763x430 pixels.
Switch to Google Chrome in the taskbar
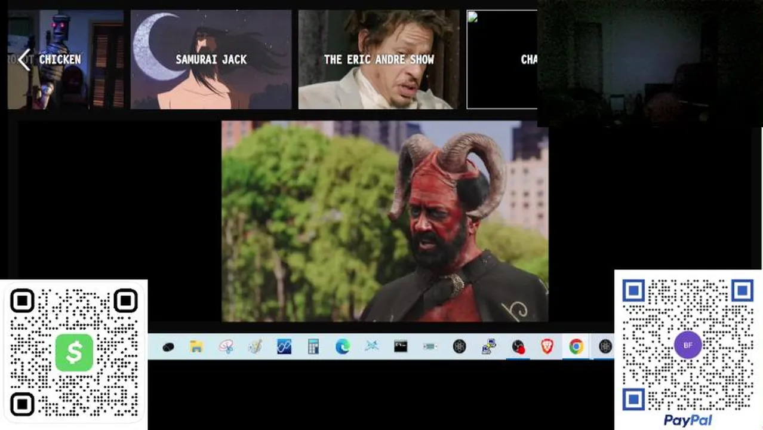coord(576,346)
